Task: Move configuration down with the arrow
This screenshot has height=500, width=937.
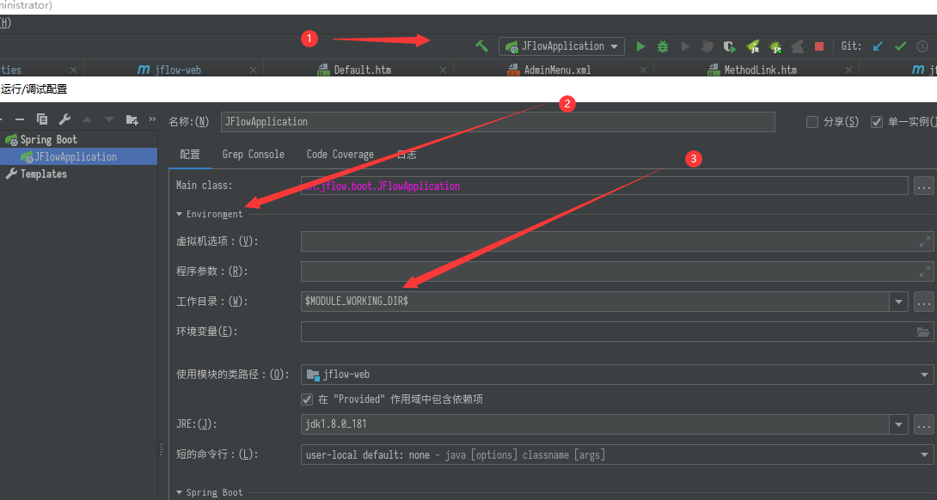Action: (109, 119)
